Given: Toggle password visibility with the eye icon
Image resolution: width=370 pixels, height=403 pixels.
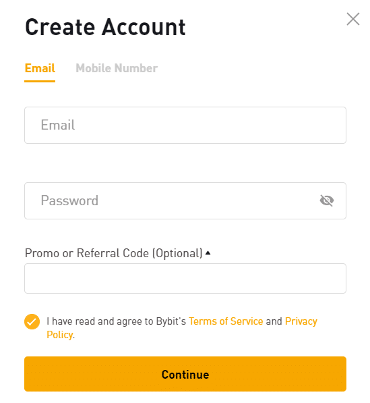Looking at the screenshot, I should (x=327, y=200).
